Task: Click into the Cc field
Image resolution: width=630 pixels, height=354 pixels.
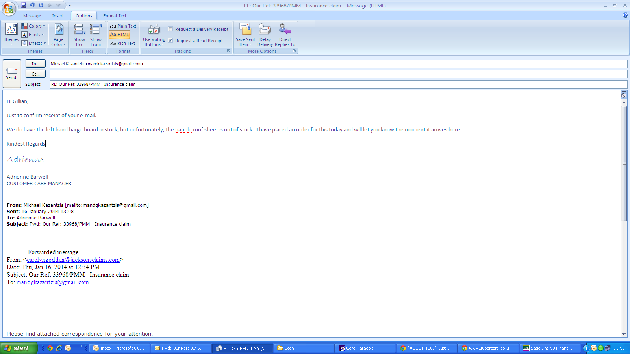Action: point(338,74)
